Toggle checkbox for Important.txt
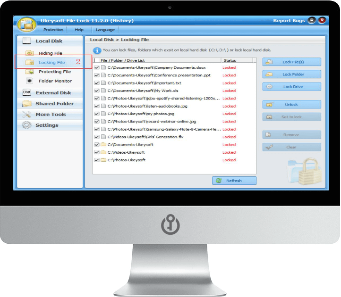This screenshot has width=341, height=297. pos(97,83)
